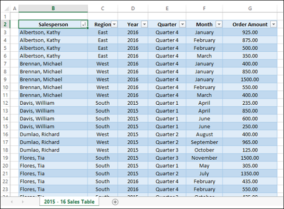Select the column E header
This screenshot has height=209, width=284.
pos(167,9)
